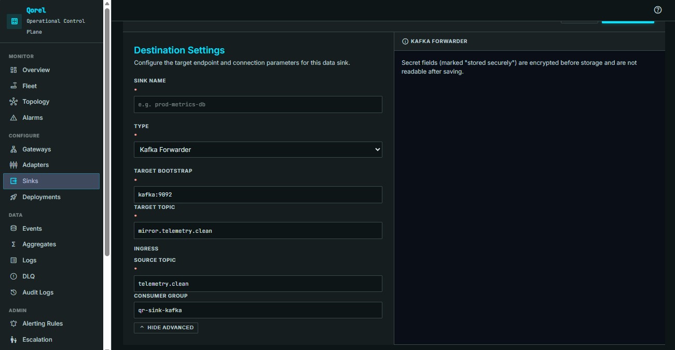
Task: Open Fleet via its sidebar icon
Action: (x=13, y=86)
